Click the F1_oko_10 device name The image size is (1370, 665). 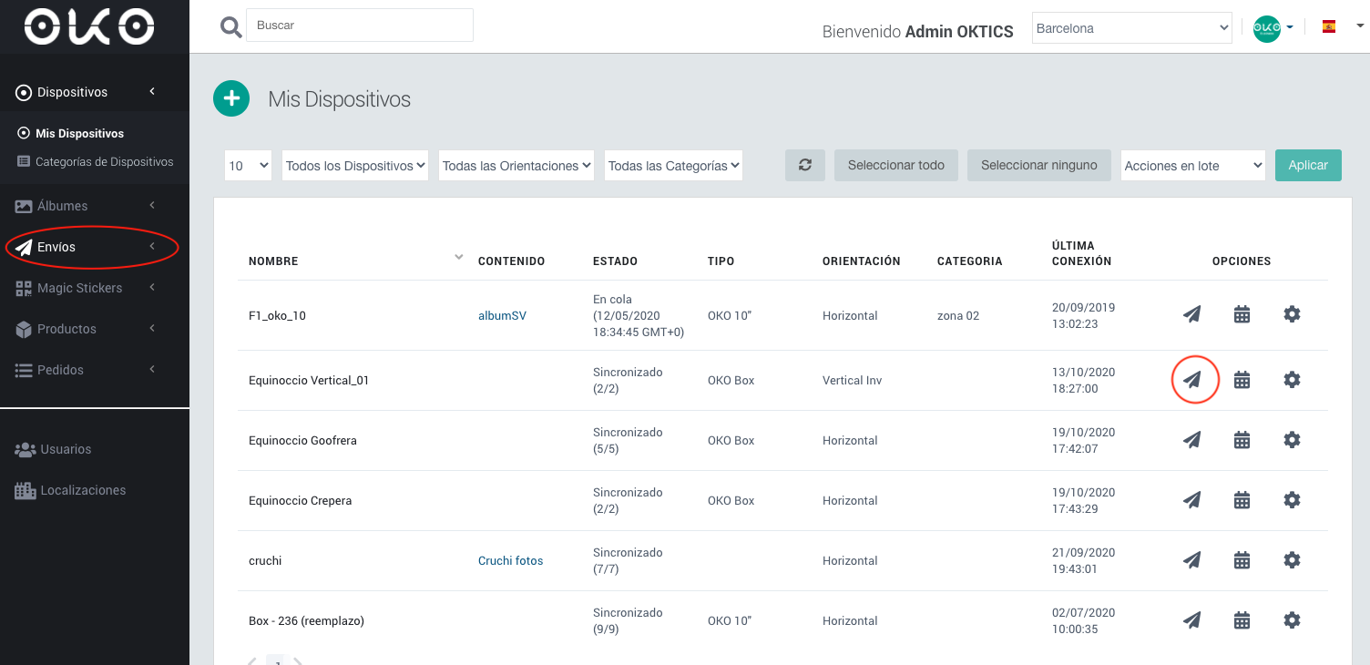point(277,315)
